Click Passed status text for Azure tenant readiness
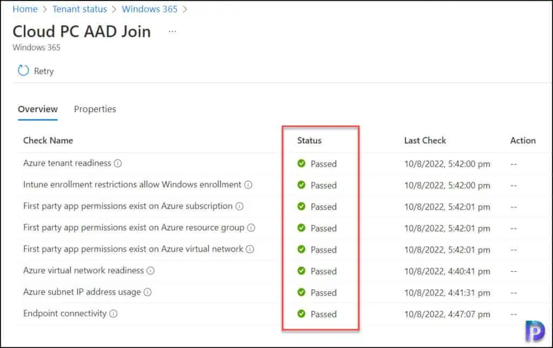 click(x=323, y=164)
